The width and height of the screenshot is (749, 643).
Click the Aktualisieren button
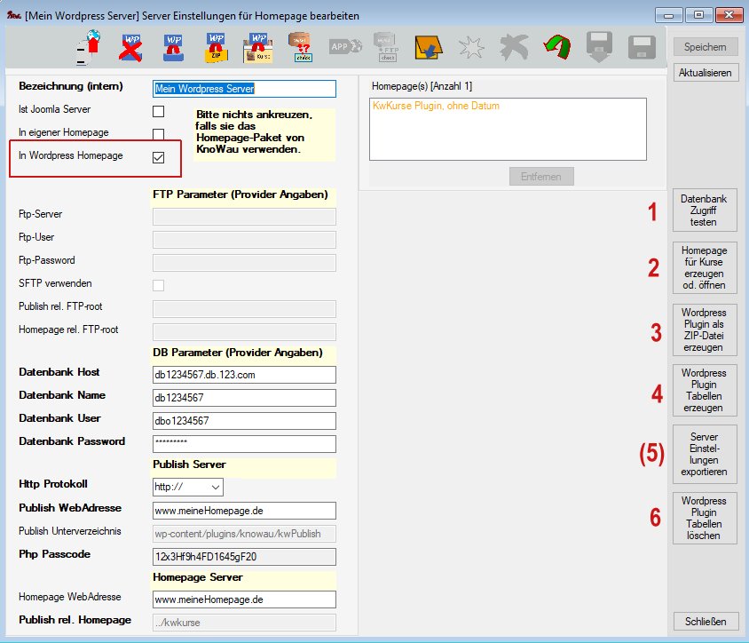pyautogui.click(x=706, y=73)
